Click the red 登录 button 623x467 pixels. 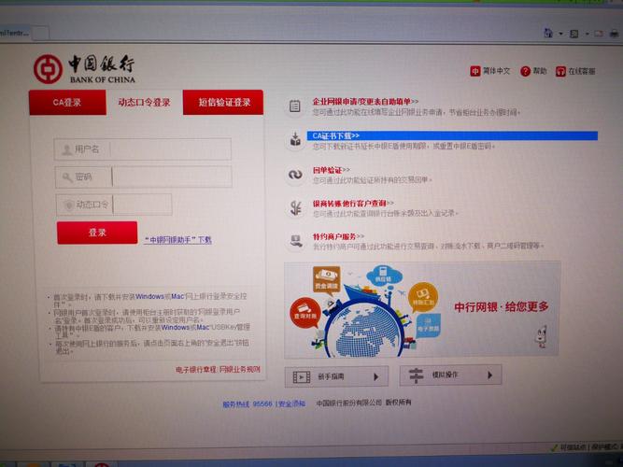pyautogui.click(x=97, y=233)
